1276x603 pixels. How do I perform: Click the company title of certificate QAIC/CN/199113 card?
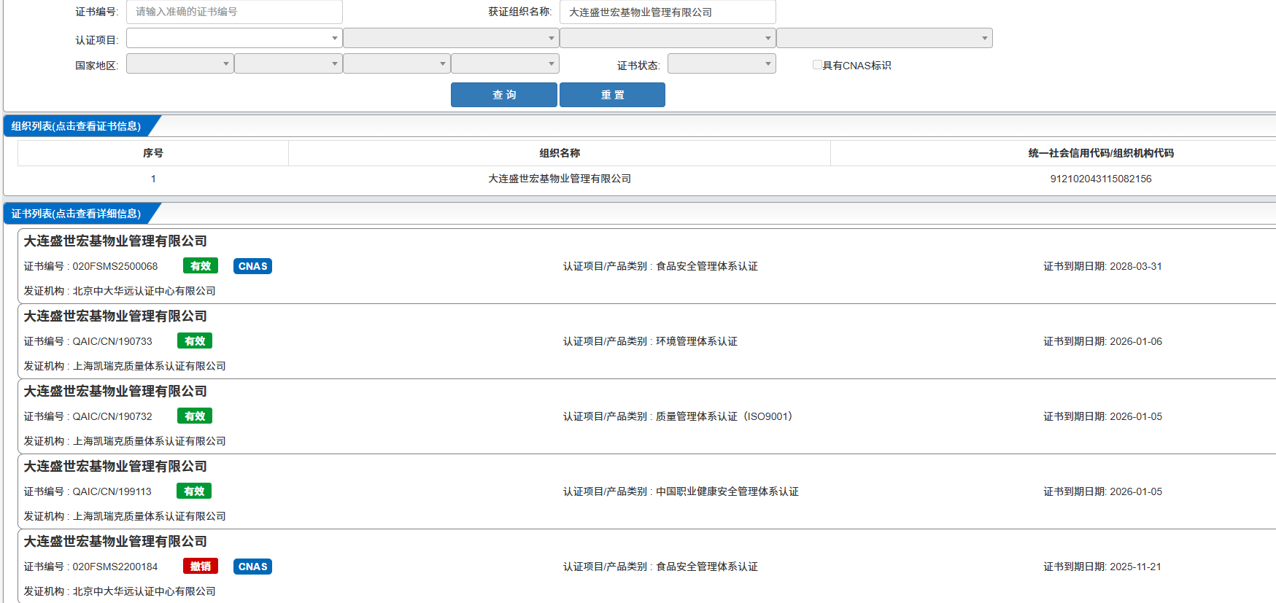point(115,467)
